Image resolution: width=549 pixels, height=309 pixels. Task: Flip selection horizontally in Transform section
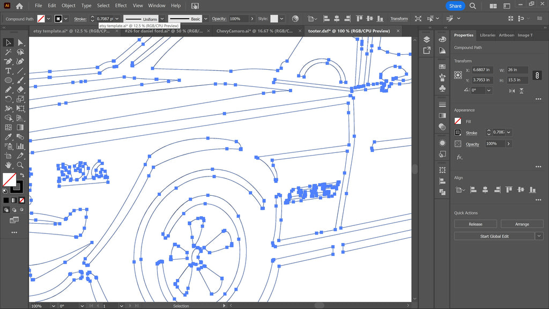click(512, 91)
